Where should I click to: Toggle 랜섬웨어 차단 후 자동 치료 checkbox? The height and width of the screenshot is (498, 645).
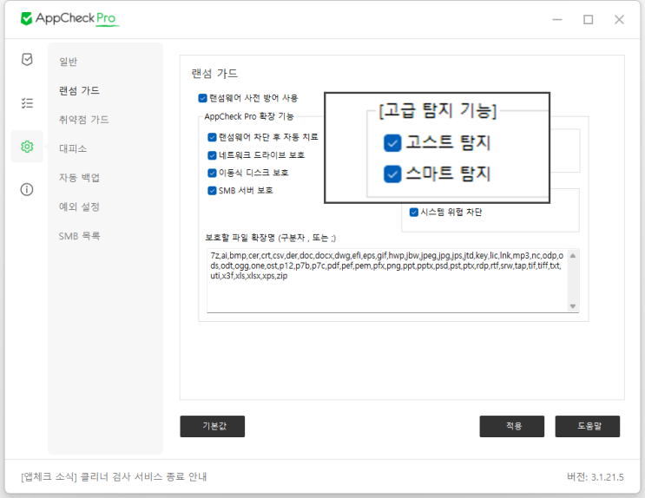[212, 137]
